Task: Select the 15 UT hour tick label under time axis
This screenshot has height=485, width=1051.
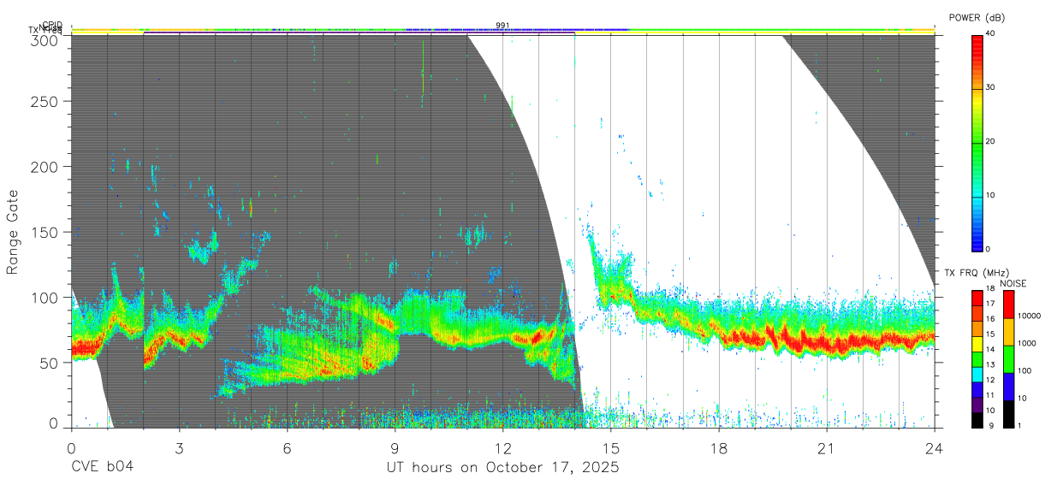Action: [x=611, y=448]
